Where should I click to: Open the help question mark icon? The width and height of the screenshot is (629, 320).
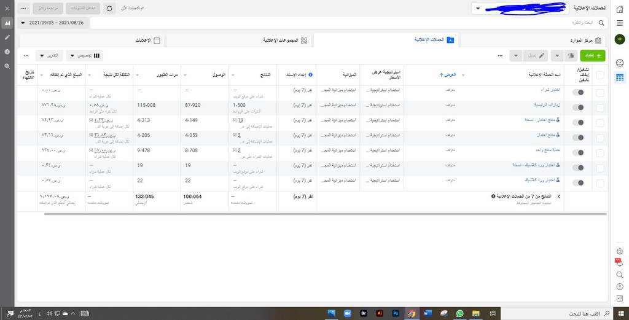(x=620, y=287)
